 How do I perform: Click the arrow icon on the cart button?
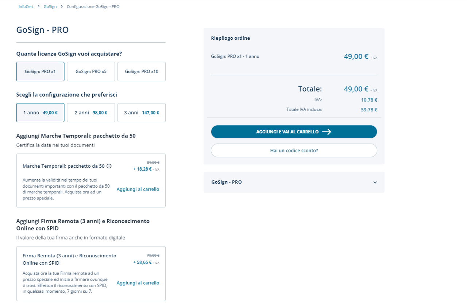click(327, 132)
